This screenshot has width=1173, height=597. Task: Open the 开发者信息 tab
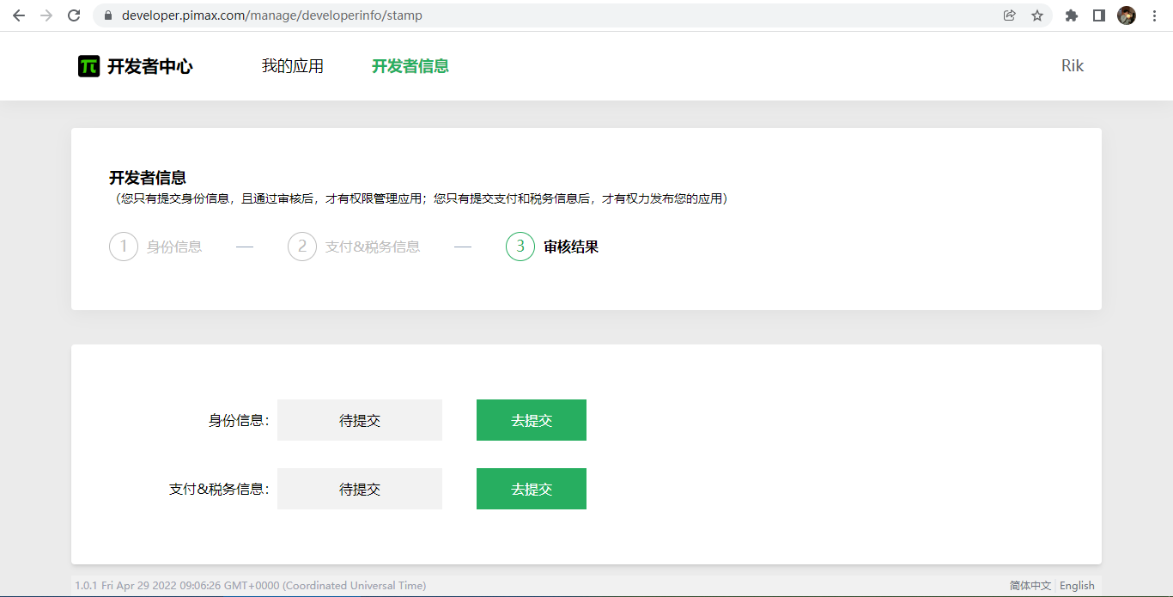tap(410, 66)
